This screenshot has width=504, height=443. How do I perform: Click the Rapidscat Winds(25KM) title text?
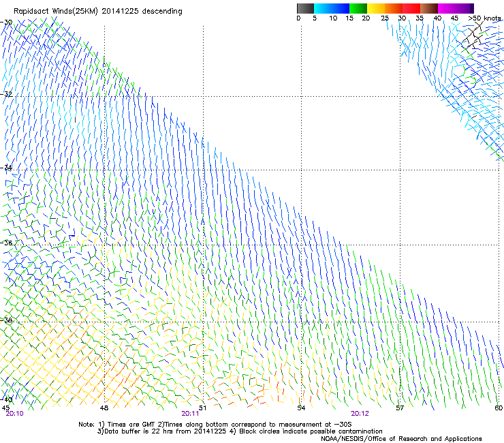click(x=97, y=12)
